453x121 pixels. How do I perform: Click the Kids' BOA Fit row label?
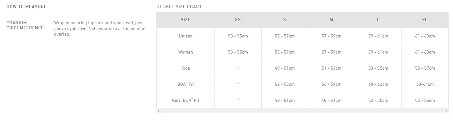[185, 101]
